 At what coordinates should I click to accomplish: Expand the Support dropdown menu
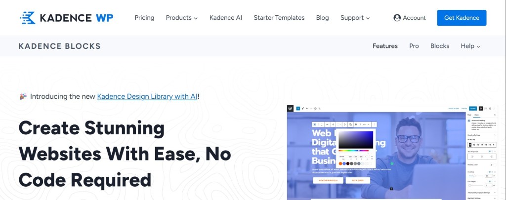(x=355, y=18)
